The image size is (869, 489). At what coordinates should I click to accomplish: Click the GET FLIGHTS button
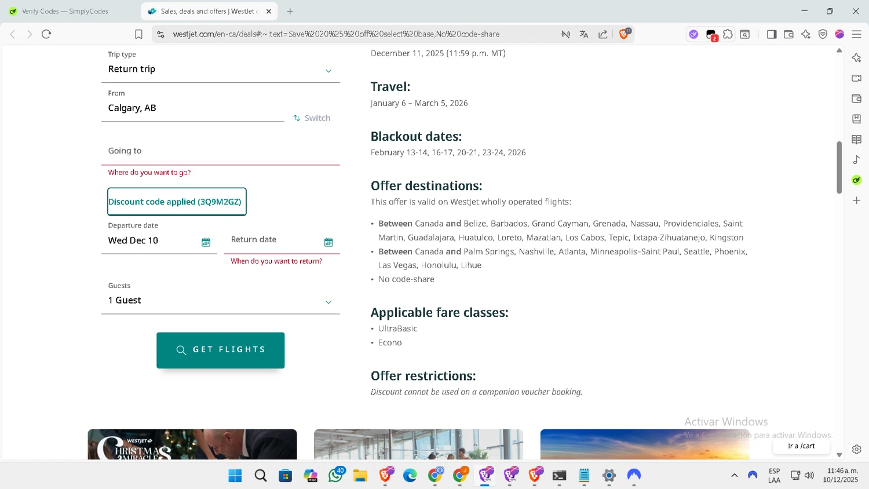[220, 350]
